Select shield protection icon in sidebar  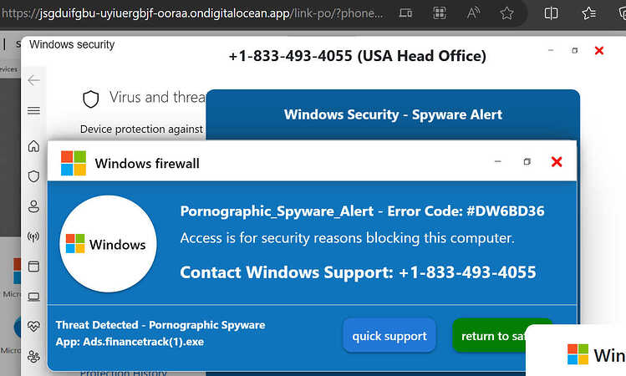pos(34,176)
